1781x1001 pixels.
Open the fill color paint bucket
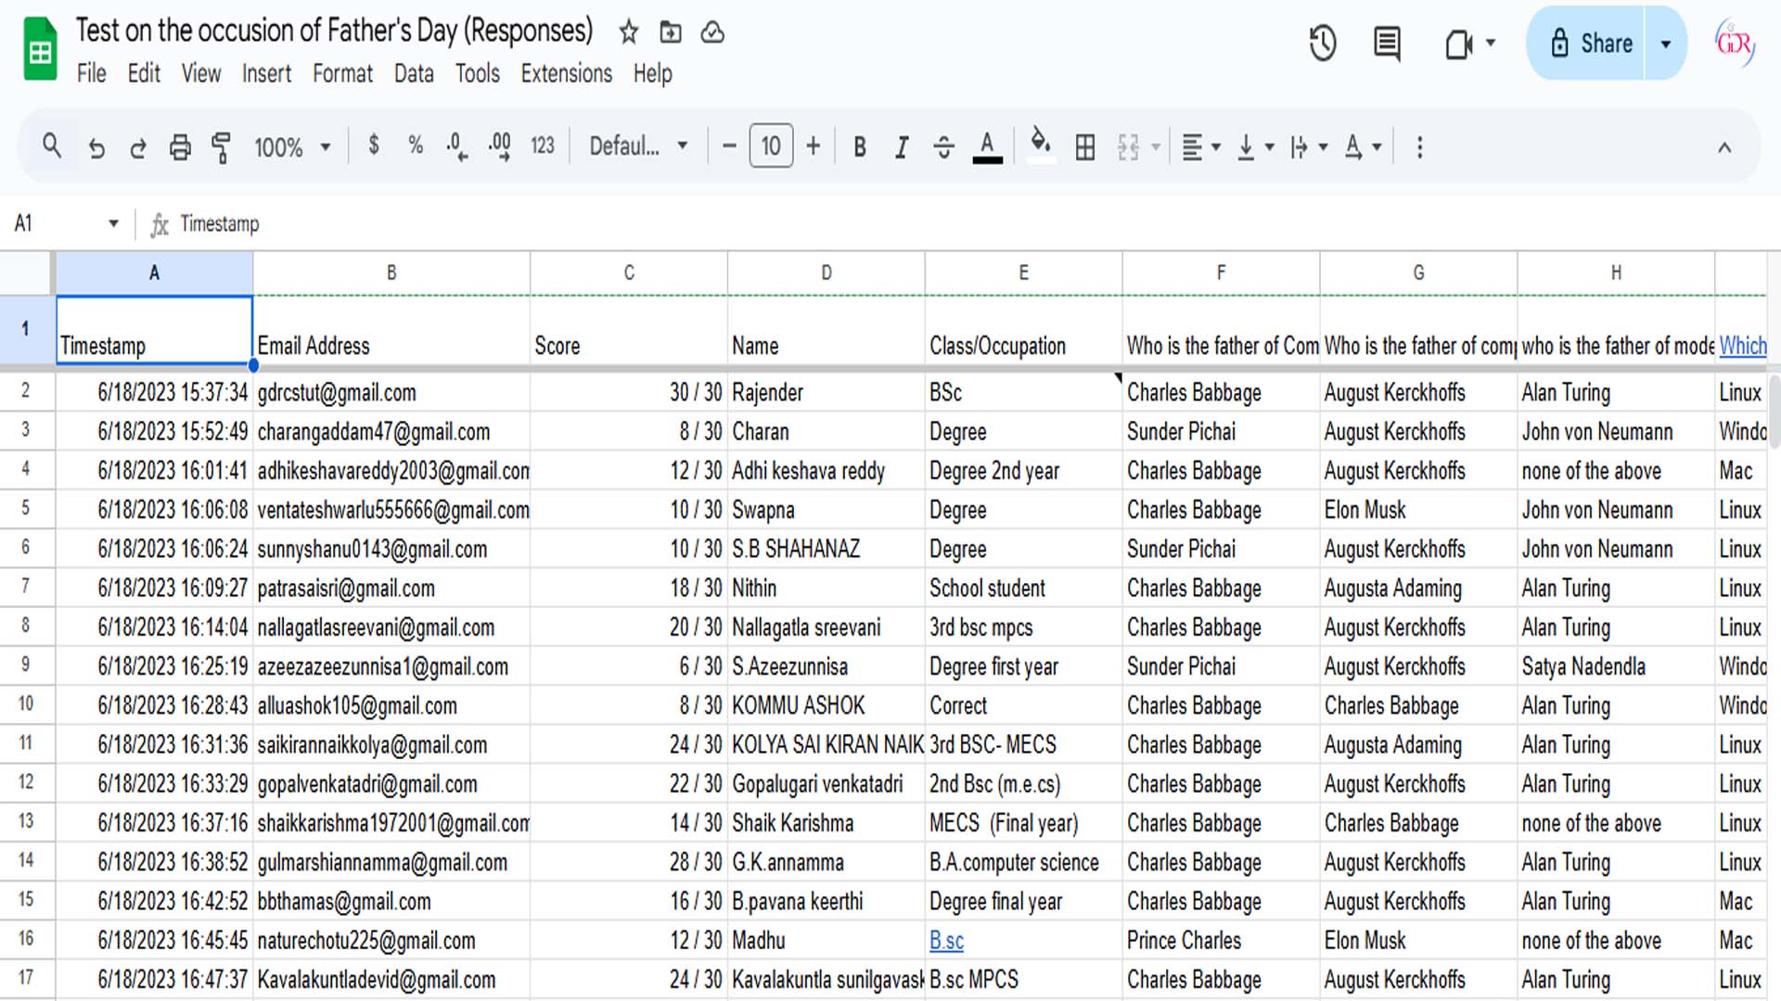[1040, 144]
